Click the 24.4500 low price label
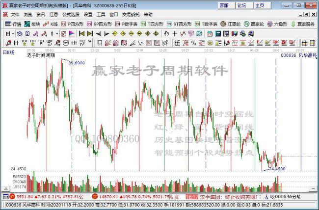This screenshot has height=210, width=319. [277, 169]
